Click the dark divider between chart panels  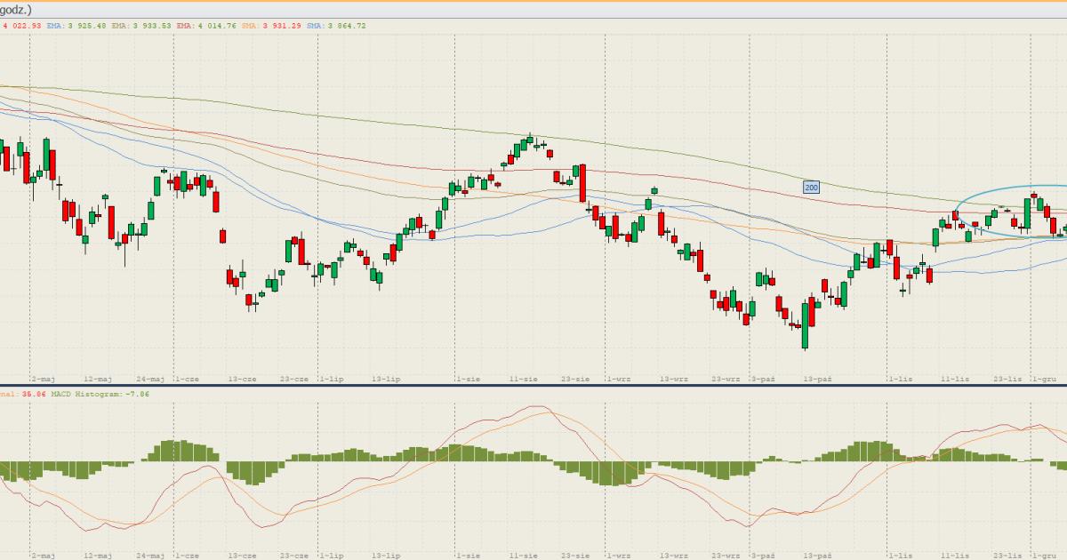click(533, 386)
